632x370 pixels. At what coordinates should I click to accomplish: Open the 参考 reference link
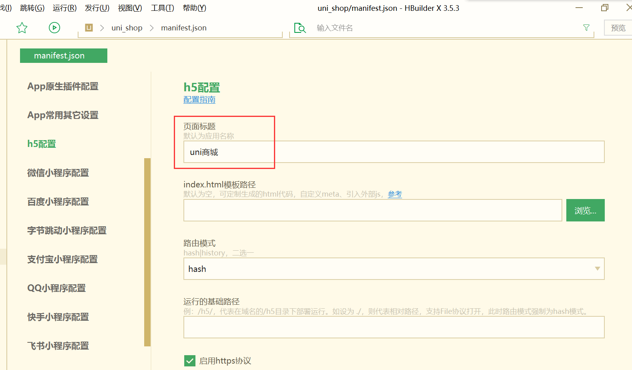(x=395, y=194)
